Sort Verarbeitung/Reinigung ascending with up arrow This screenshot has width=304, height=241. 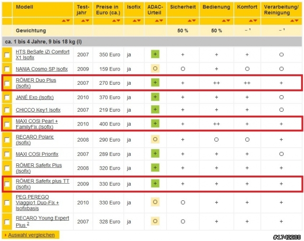click(x=292, y=20)
